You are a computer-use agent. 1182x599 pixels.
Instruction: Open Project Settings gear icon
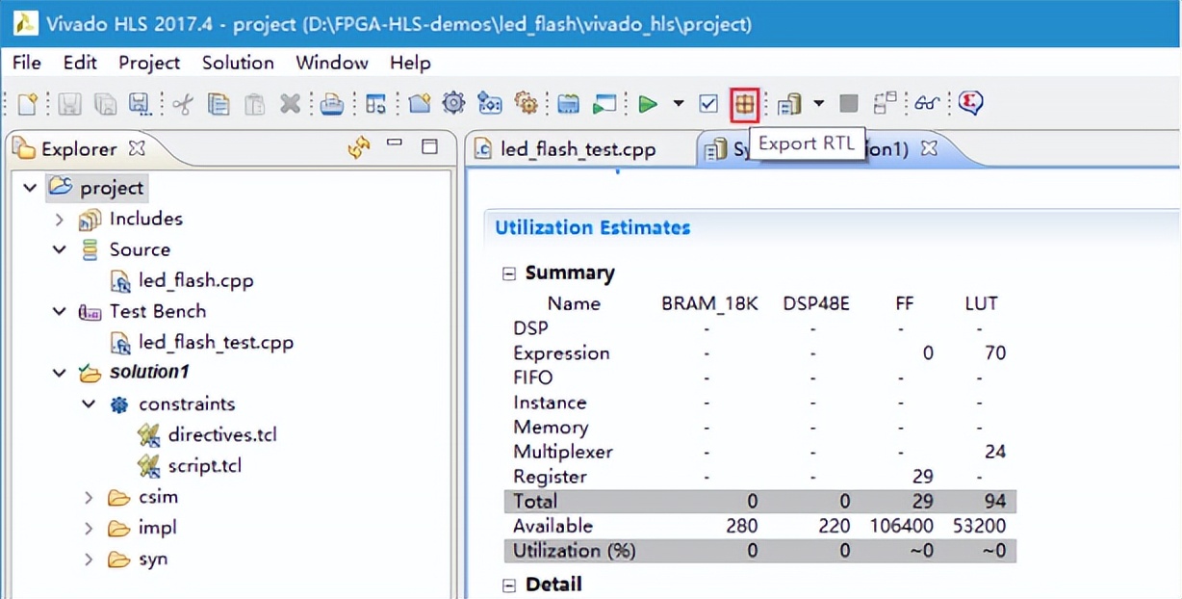point(453,103)
